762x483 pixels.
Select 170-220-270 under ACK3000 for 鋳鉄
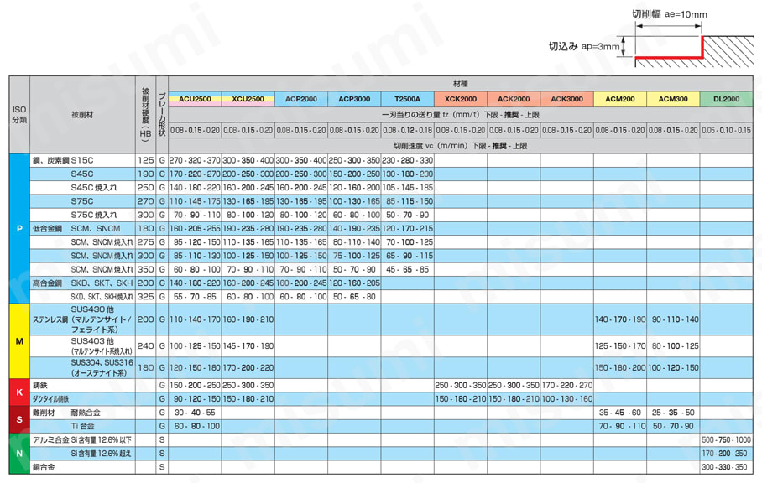pyautogui.click(x=566, y=386)
